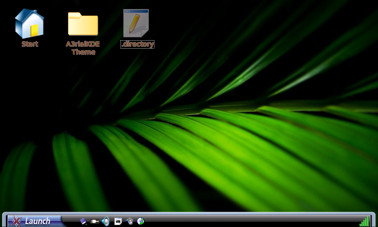378x227 pixels.
Task: Click the X logo on Launch button
Action: click(x=17, y=221)
